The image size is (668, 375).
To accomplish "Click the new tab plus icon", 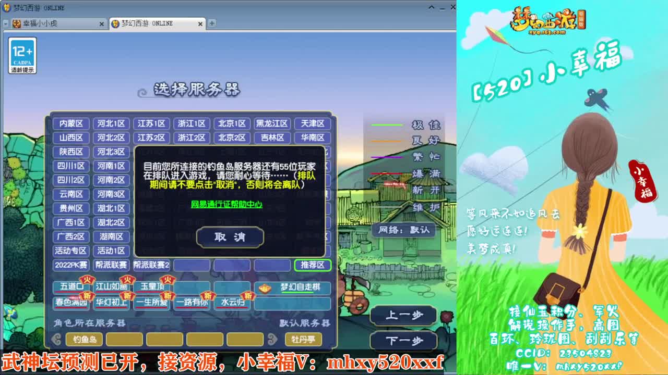I will [212, 23].
